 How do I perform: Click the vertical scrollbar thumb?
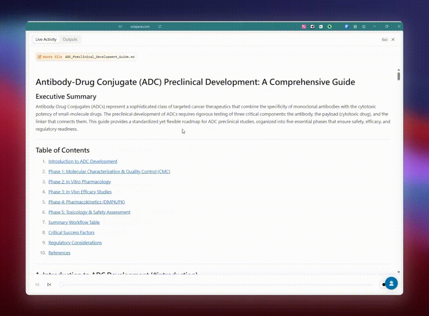pyautogui.click(x=399, y=76)
